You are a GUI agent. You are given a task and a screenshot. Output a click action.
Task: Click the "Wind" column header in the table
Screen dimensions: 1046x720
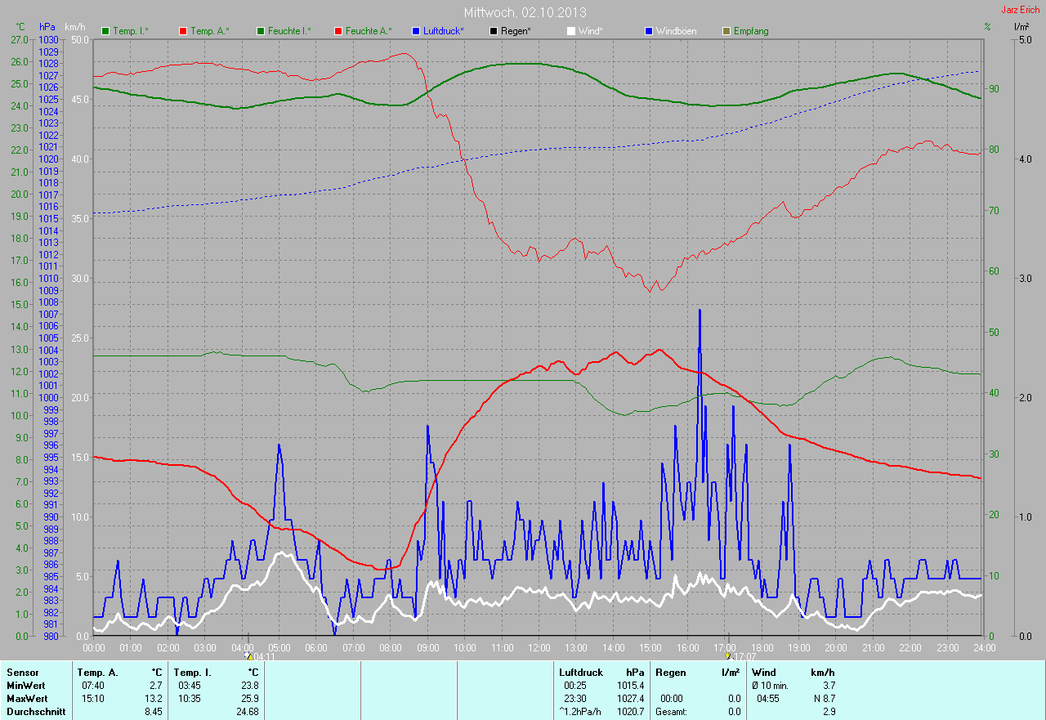[x=763, y=673]
